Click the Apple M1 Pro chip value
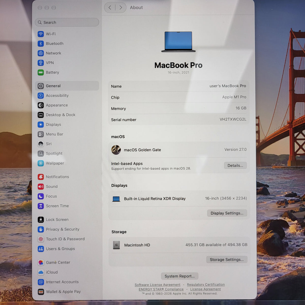 tap(234, 97)
